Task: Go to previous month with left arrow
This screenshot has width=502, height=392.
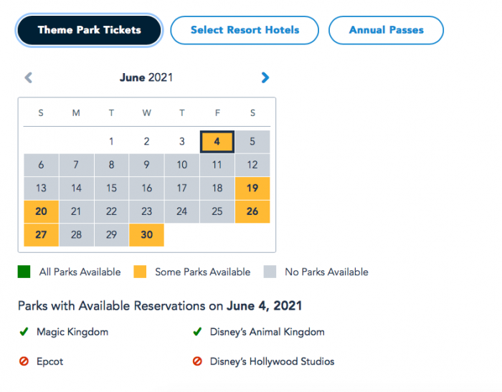Action: point(29,77)
